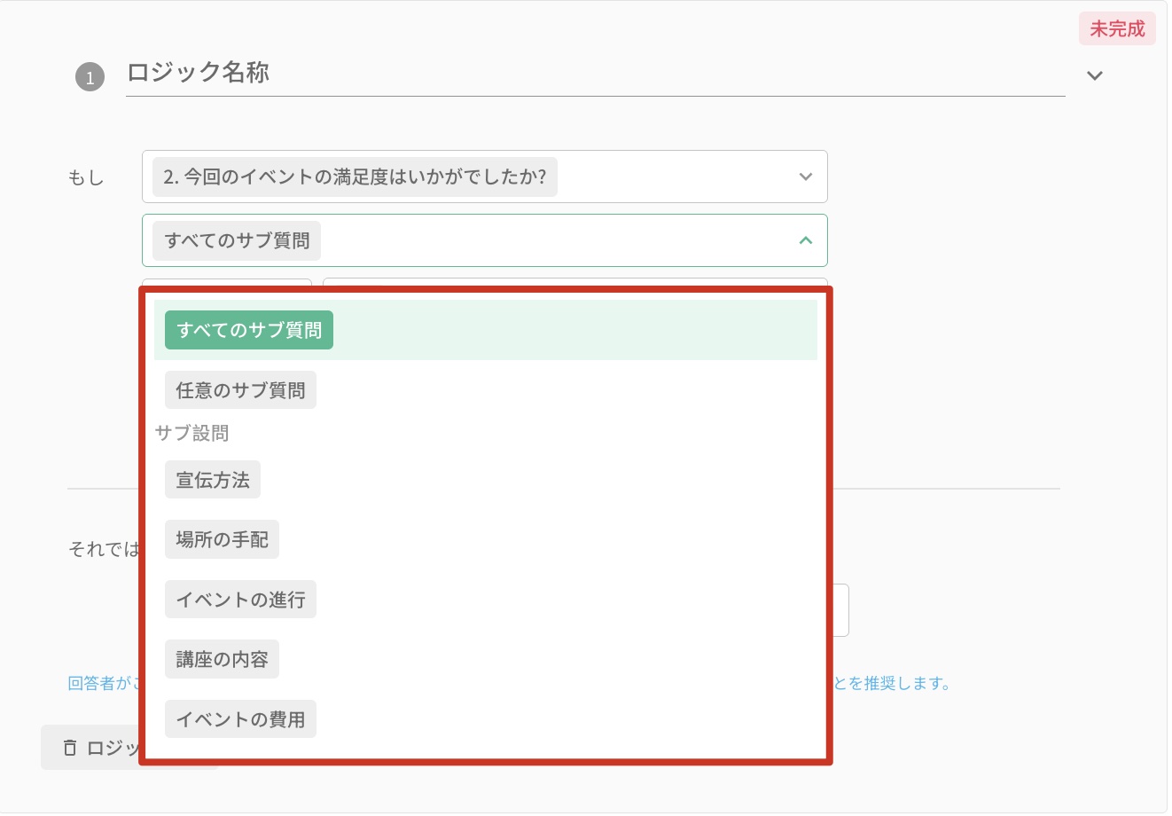Click the 未完成 status badge
This screenshot has width=1172, height=816.
pyautogui.click(x=1117, y=28)
